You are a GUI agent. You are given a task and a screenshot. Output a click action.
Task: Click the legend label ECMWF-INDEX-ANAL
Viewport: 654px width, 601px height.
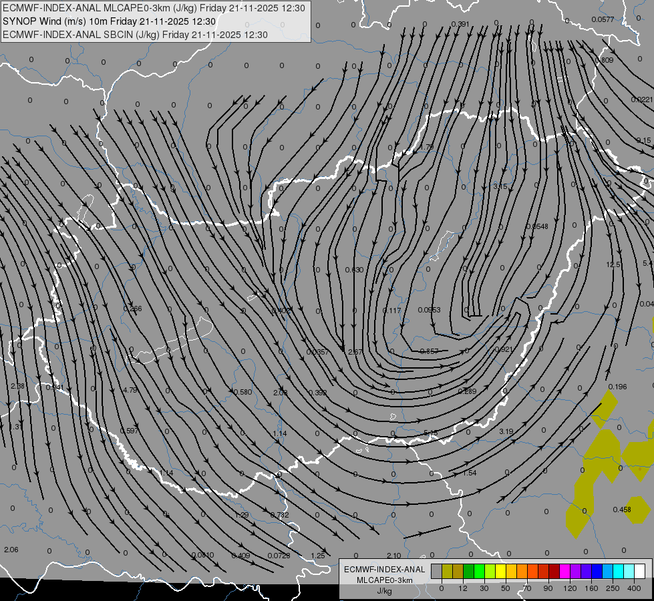385,570
